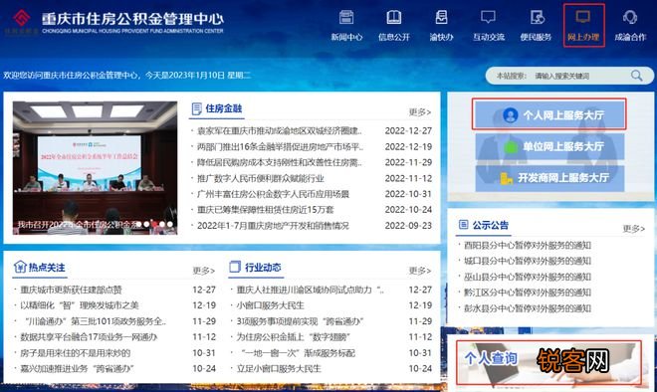Open article 2022年1-7月重庆房地产开发和销售情况
Viewport: 657px width, 392px height.
click(273, 225)
